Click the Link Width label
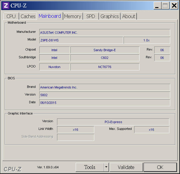The height and width of the screenshot is (174, 180). [46, 129]
